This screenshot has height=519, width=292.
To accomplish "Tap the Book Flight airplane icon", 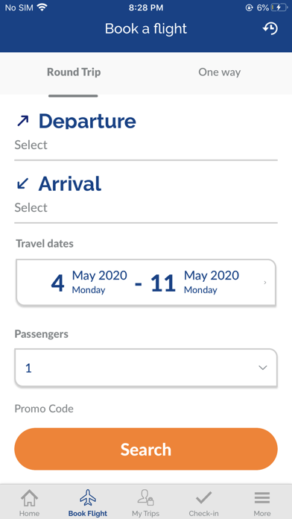I will (x=88, y=498).
